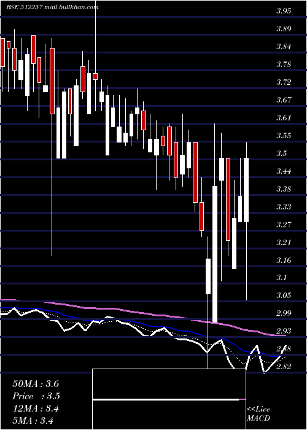Viewport: 307px width, 430px height.
Task: Click the 3.27 price axis label
Action: [284, 225]
